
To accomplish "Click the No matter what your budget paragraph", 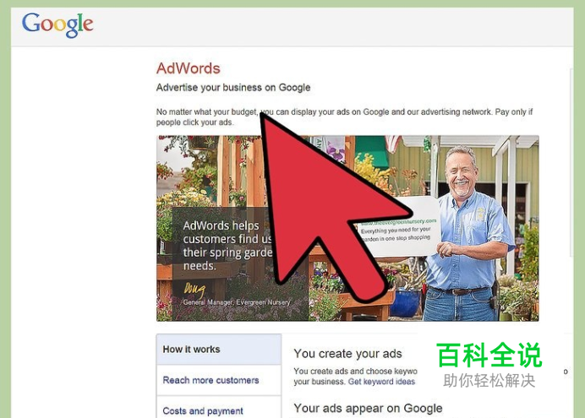I will [x=344, y=117].
